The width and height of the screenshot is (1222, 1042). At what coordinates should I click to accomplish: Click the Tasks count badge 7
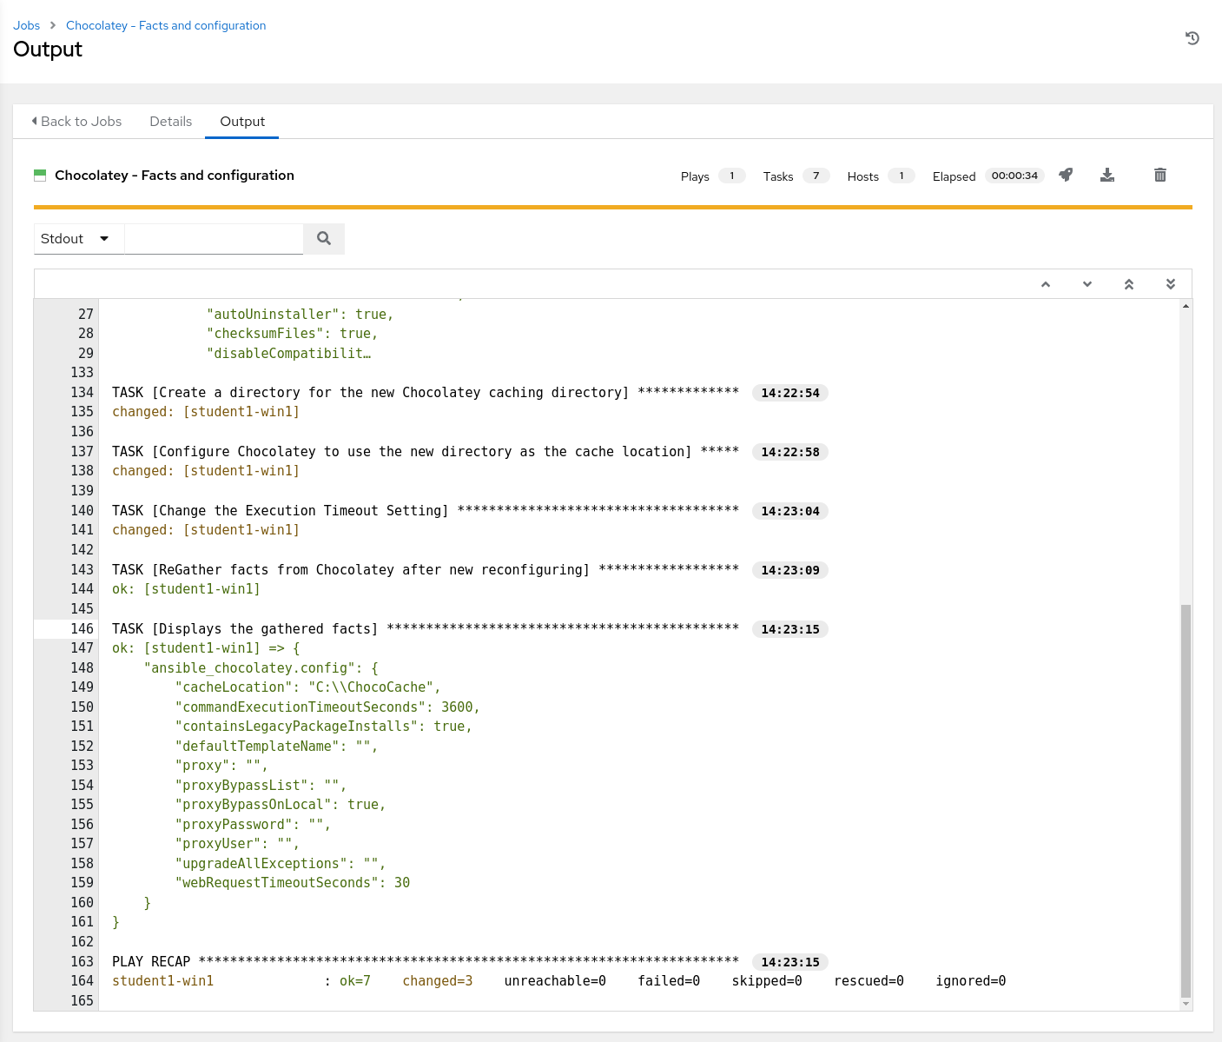pyautogui.click(x=816, y=176)
